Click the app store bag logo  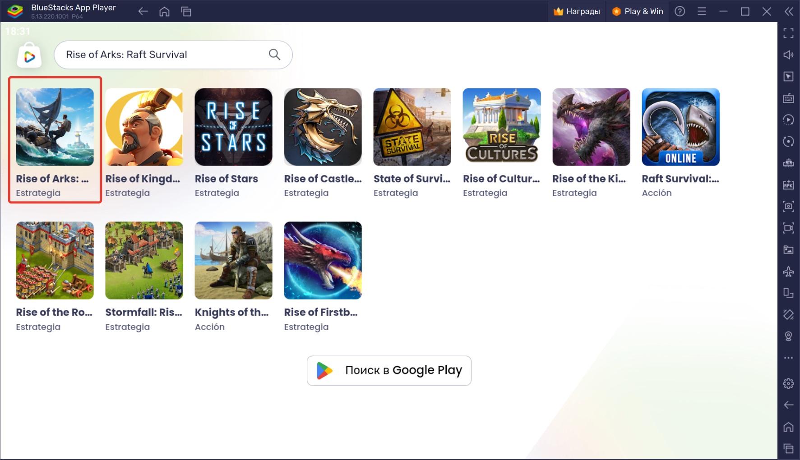coord(29,55)
